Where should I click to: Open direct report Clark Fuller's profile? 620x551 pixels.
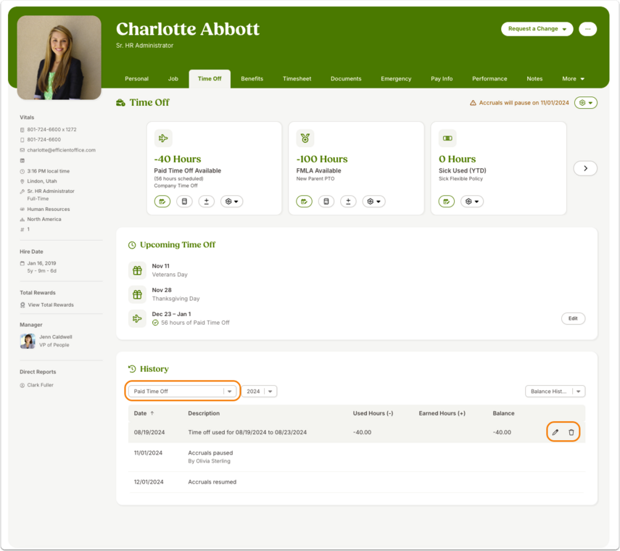coord(41,385)
